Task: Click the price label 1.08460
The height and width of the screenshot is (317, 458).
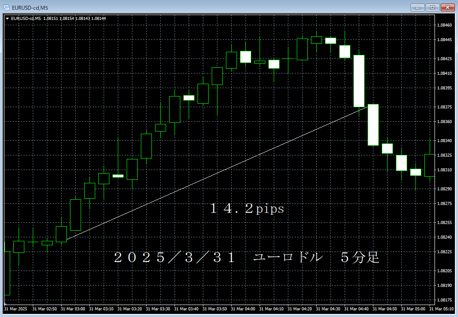Action: (x=444, y=25)
